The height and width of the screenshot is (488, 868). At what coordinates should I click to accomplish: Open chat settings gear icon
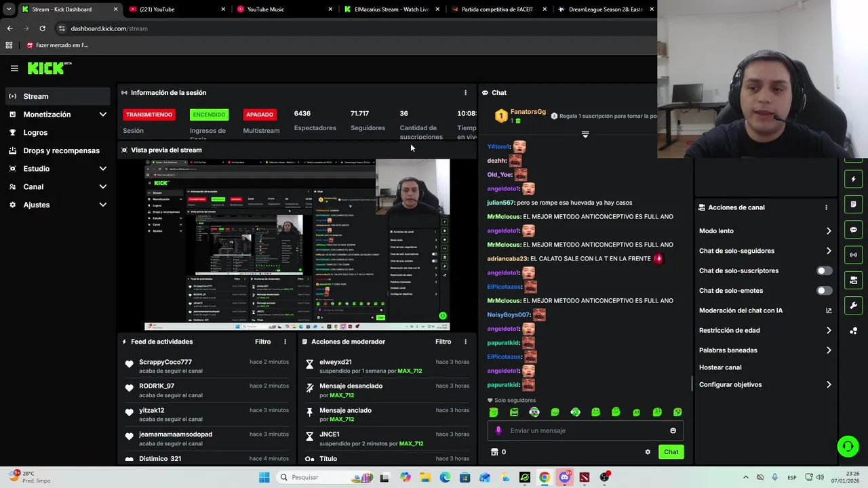pyautogui.click(x=648, y=452)
